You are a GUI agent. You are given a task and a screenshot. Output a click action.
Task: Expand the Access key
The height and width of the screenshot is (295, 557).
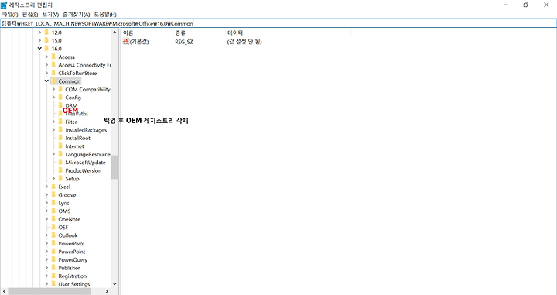click(x=46, y=57)
